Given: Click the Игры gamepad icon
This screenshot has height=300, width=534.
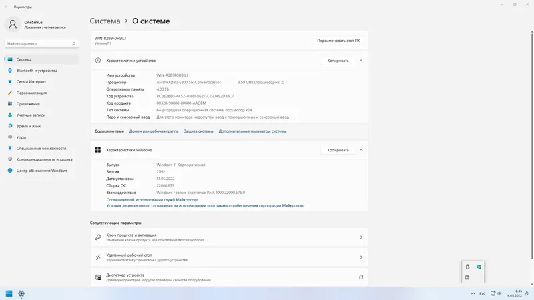Looking at the screenshot, I should pos(10,137).
